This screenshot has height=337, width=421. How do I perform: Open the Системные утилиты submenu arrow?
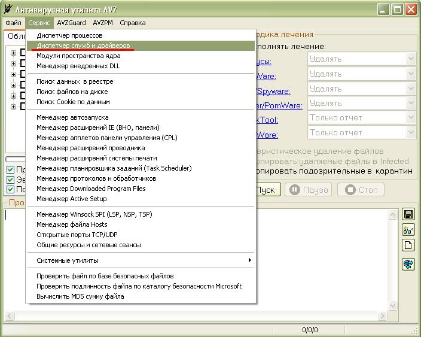pos(250,260)
